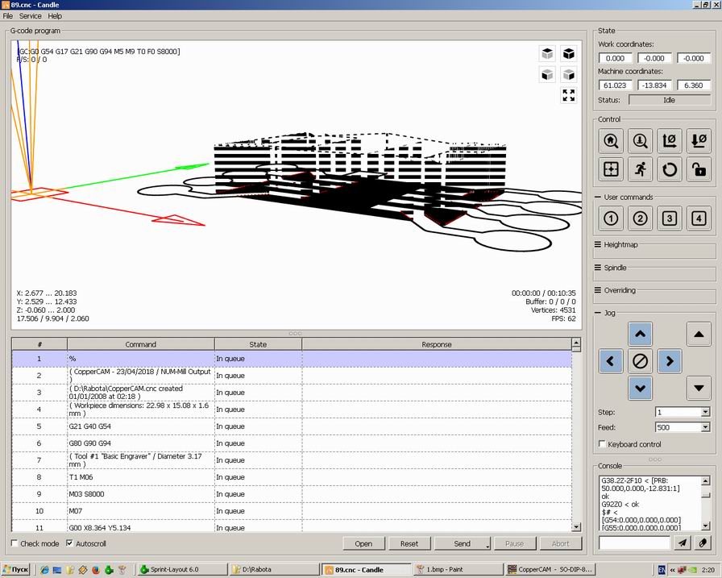The height and width of the screenshot is (578, 722).
Task: Select the top-right cube view icon
Action: pyautogui.click(x=569, y=54)
